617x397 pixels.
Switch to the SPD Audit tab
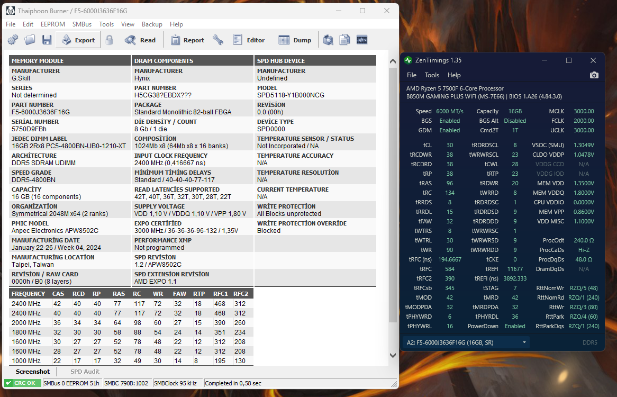(x=85, y=372)
